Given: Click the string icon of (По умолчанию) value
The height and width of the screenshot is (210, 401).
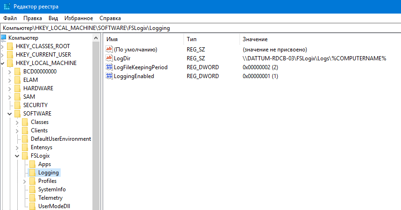Looking at the screenshot, I should point(109,49).
